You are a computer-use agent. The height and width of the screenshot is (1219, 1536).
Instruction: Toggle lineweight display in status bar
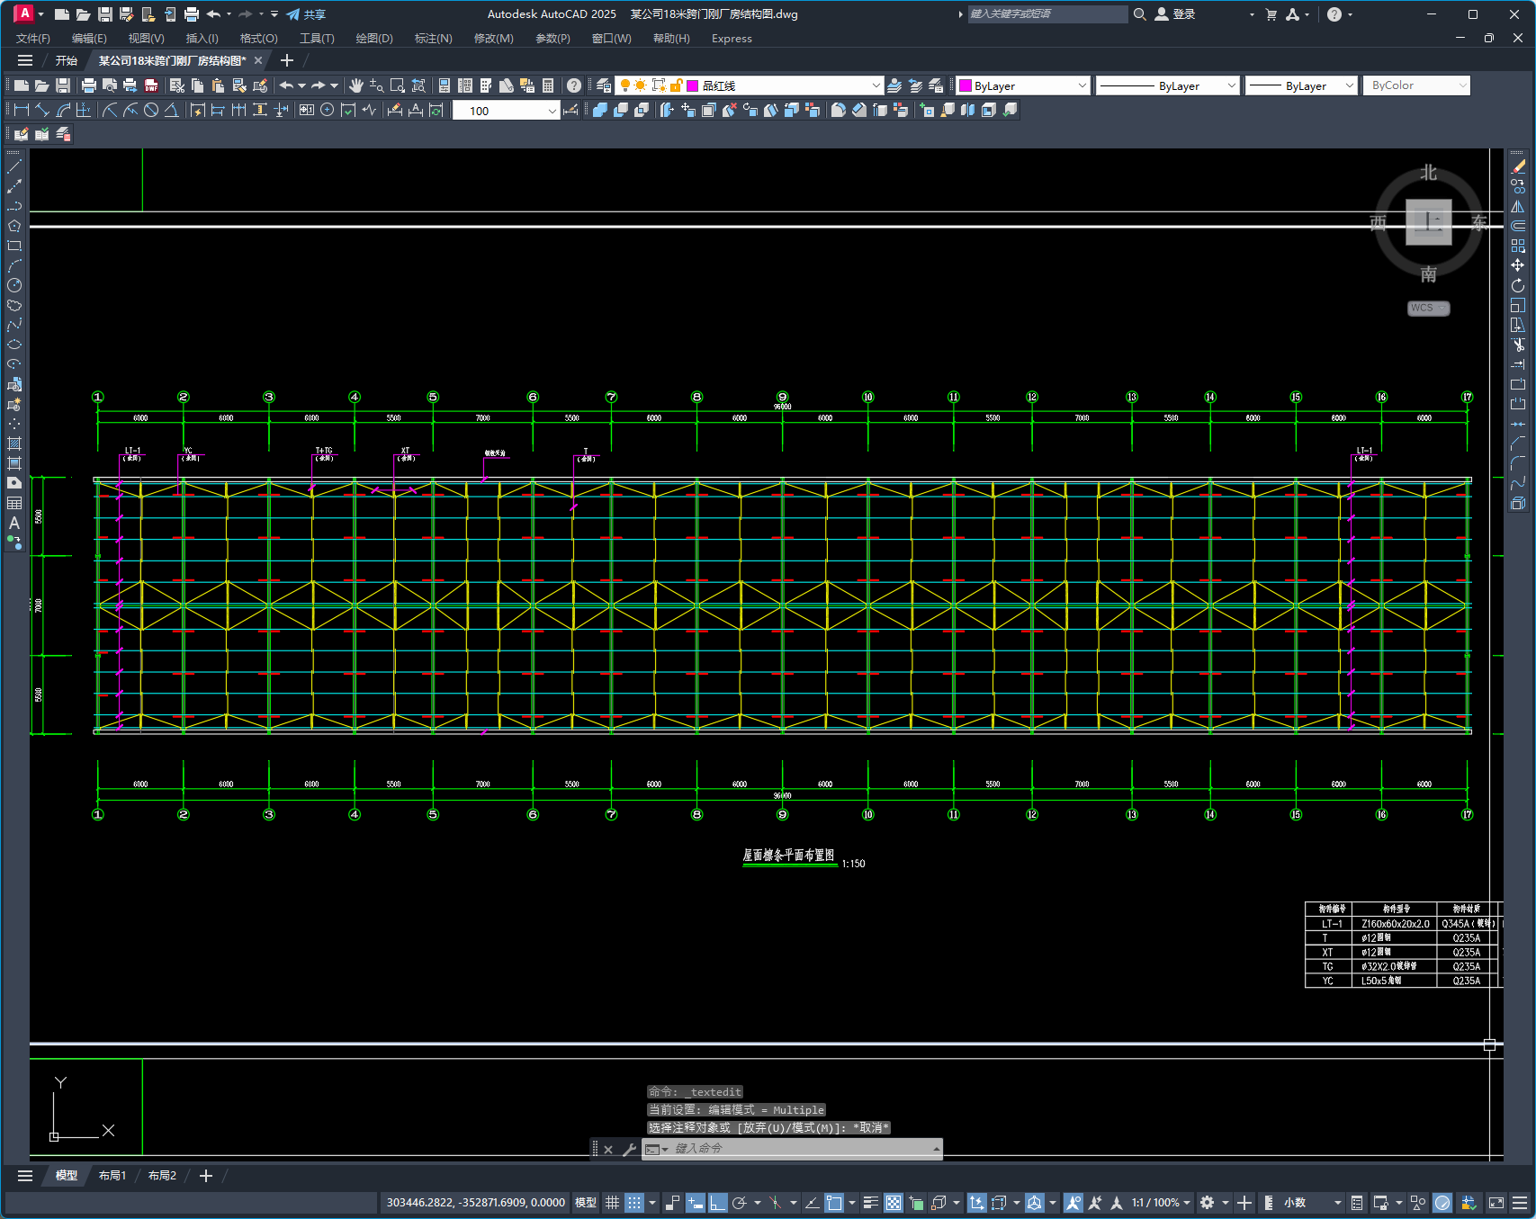tap(870, 1203)
